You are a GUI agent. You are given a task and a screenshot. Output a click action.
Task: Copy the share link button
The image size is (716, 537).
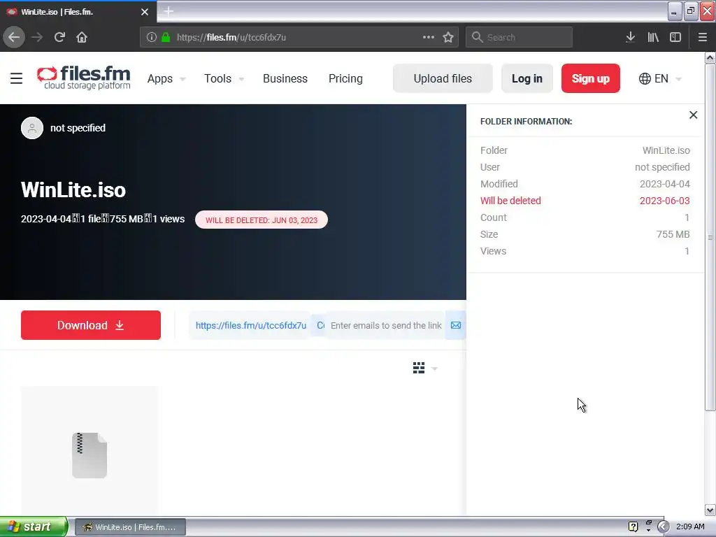click(320, 325)
